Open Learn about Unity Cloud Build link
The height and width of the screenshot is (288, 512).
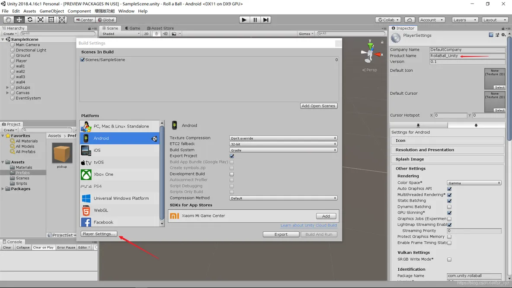click(x=309, y=225)
